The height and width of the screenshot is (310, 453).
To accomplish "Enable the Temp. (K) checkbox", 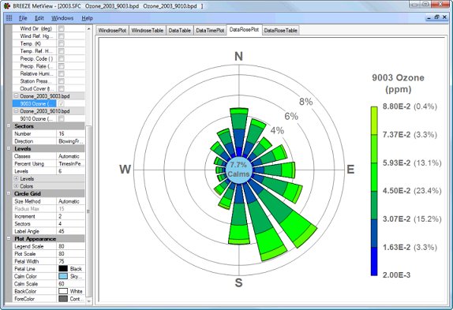I will coord(62,43).
